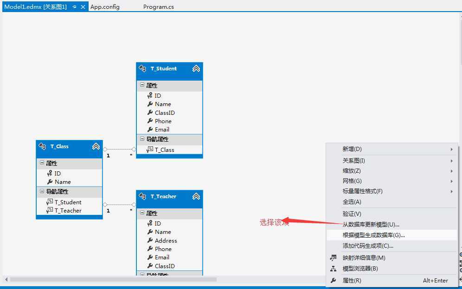This screenshot has height=289, width=462.
Task: Select T_Class to T_Student association line
Action: [119, 149]
